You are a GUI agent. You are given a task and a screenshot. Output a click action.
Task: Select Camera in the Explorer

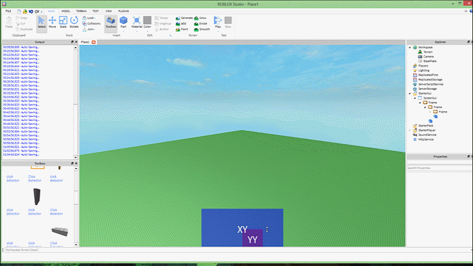coord(428,57)
